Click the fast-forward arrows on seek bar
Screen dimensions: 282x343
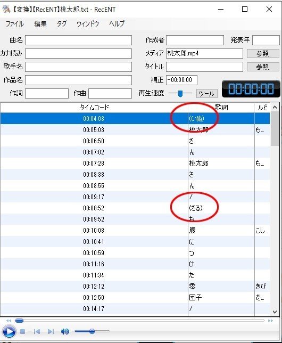tap(270, 321)
